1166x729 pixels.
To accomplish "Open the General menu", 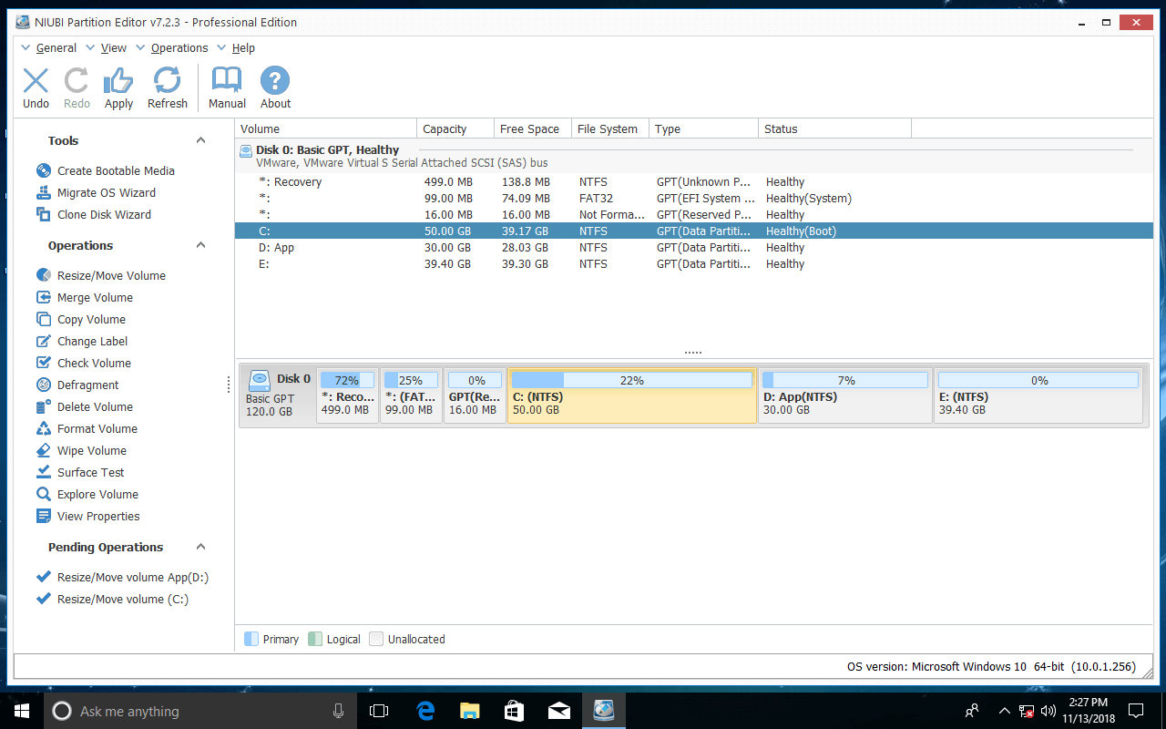I will click(x=56, y=47).
